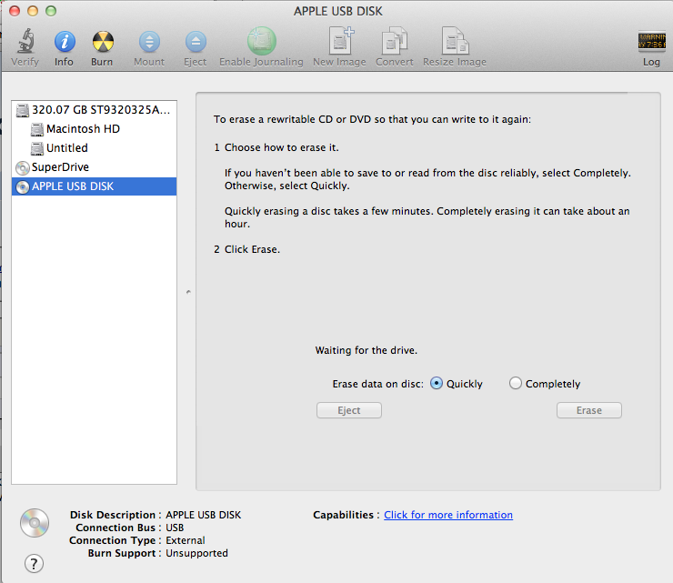673x583 pixels.
Task: Close the window with the red button
Action: pyautogui.click(x=15, y=11)
